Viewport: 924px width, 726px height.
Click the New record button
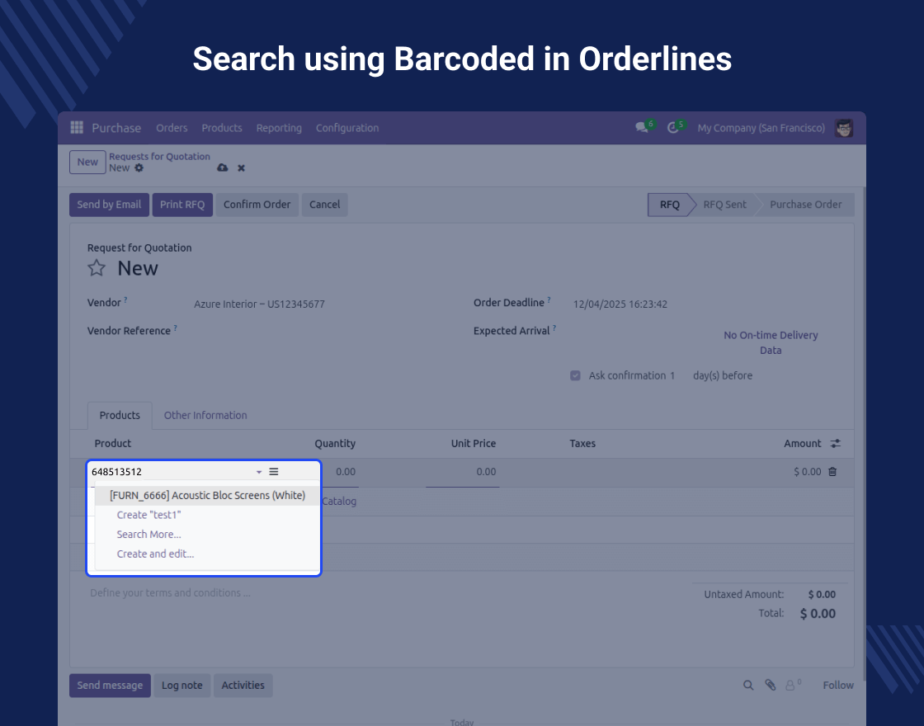[x=87, y=162]
